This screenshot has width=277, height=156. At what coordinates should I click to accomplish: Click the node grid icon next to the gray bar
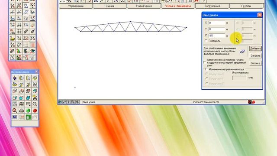(19, 32)
